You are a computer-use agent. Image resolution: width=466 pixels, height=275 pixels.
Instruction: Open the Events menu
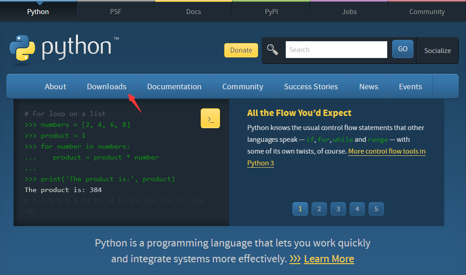410,87
